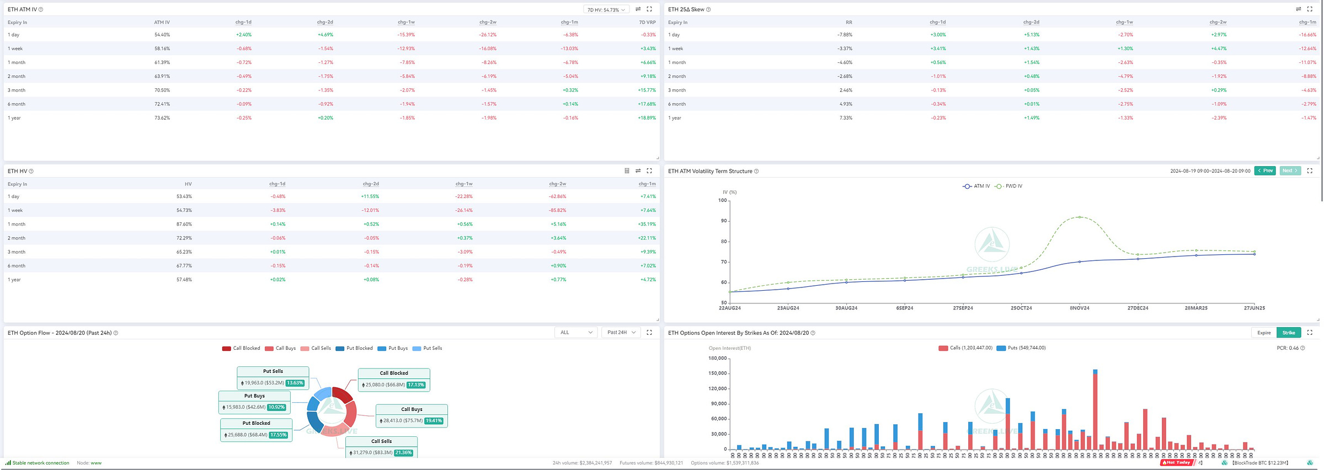Image resolution: width=1324 pixels, height=470 pixels.
Task: Sort ETH ATM IV table by chg-1d
Action: click(x=243, y=22)
